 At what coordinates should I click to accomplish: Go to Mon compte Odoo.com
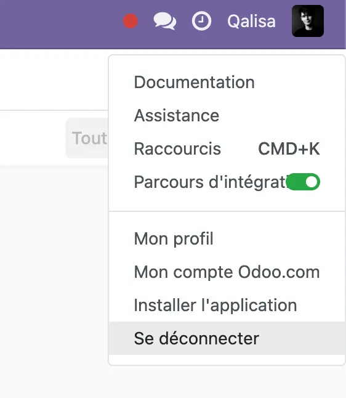click(x=227, y=272)
